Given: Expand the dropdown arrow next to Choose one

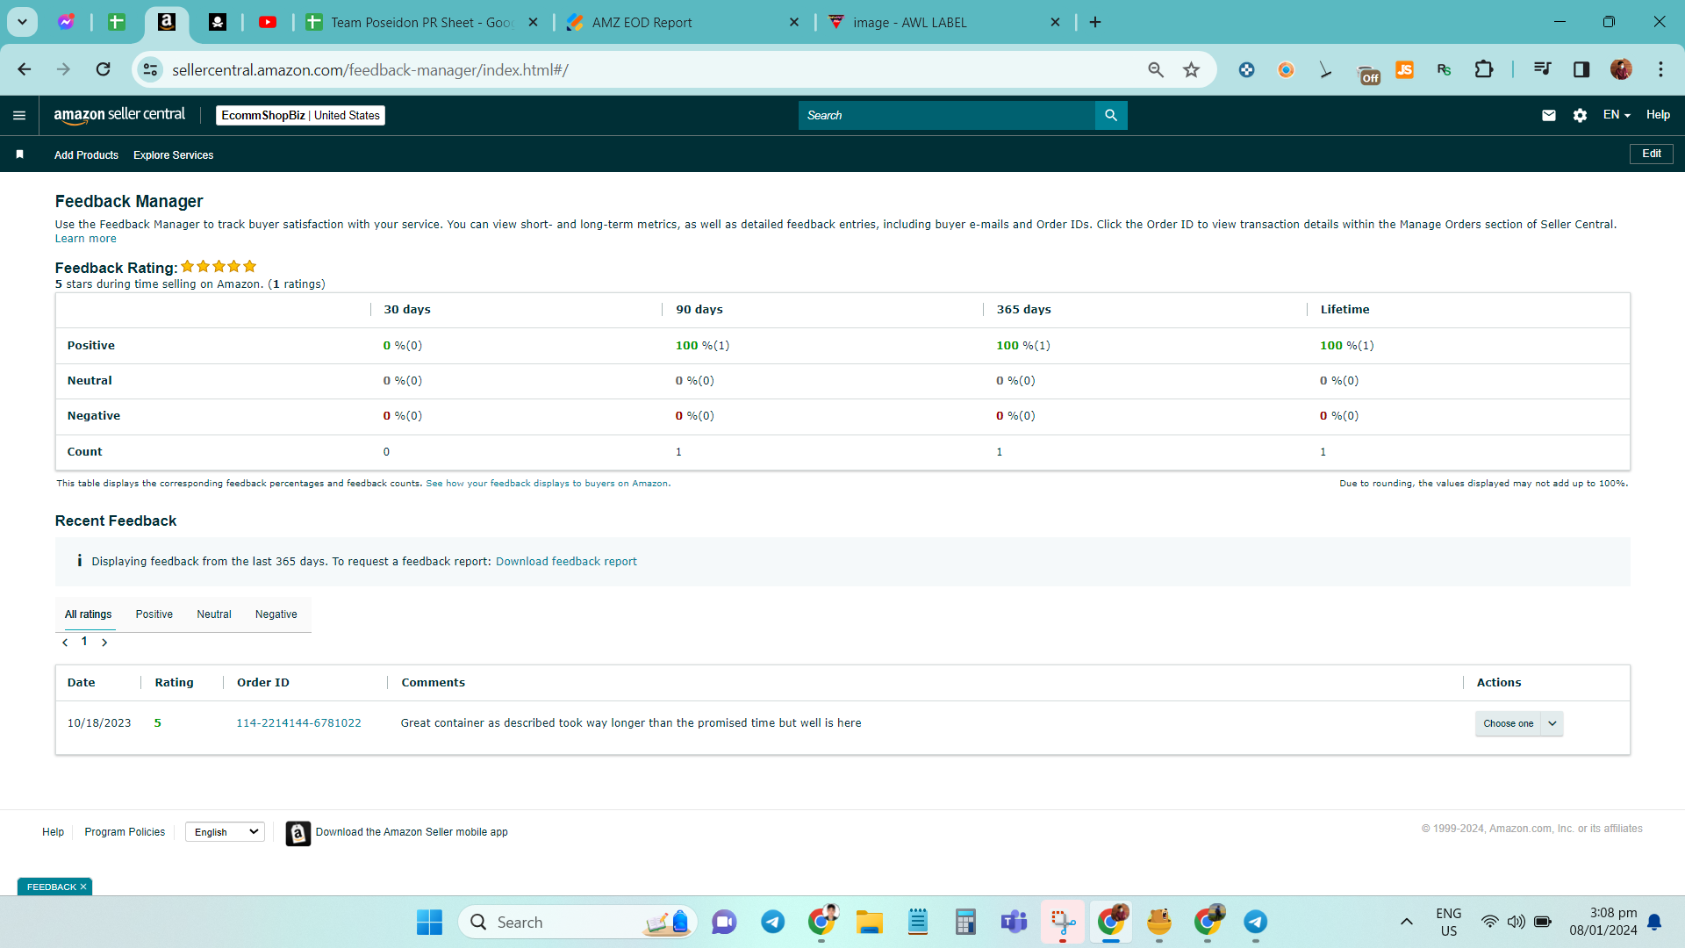Looking at the screenshot, I should pos(1552,723).
